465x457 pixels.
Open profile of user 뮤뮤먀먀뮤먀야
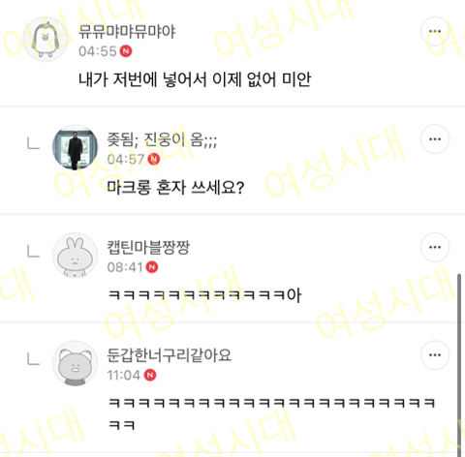click(127, 32)
